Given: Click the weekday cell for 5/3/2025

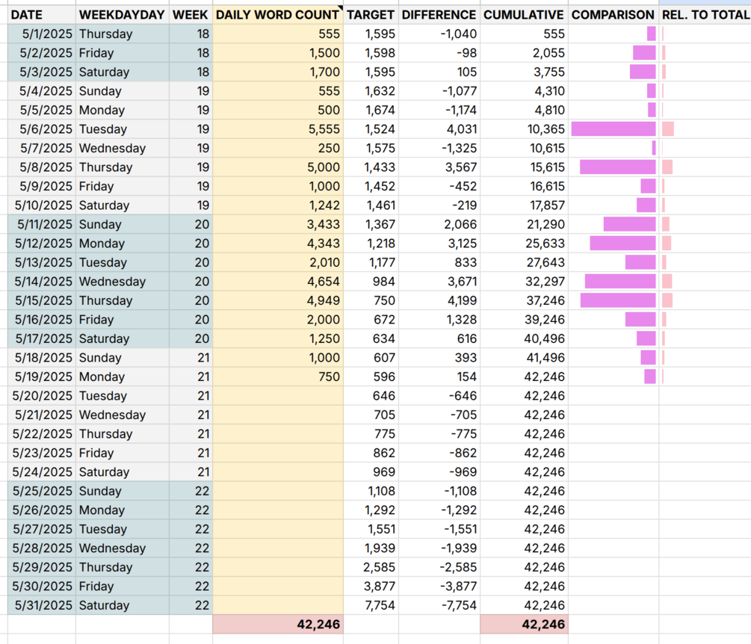Looking at the screenshot, I should [x=122, y=72].
